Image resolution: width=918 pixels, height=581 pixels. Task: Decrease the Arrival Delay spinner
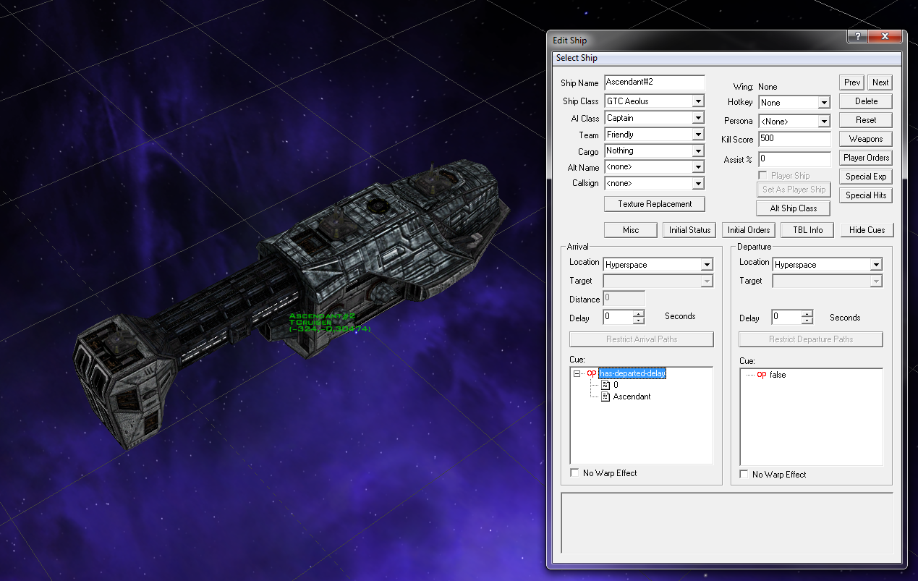click(x=638, y=321)
